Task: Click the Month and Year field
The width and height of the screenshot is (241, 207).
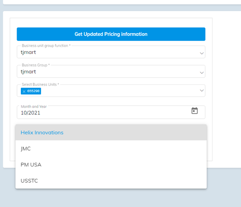Action: coord(111,112)
